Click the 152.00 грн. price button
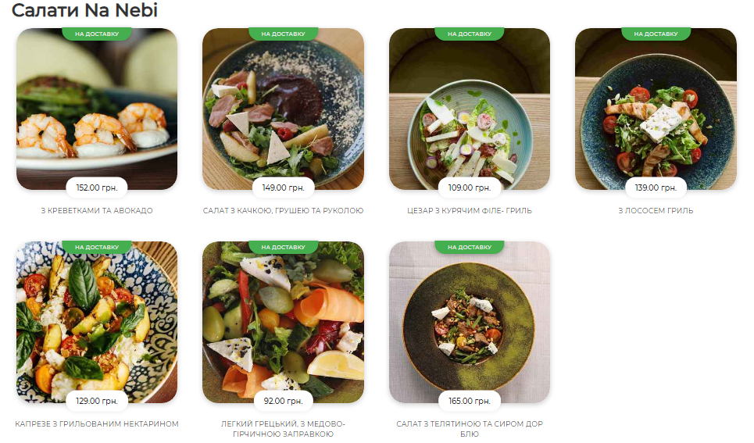Screen dimensions: 754x443 (x=97, y=188)
